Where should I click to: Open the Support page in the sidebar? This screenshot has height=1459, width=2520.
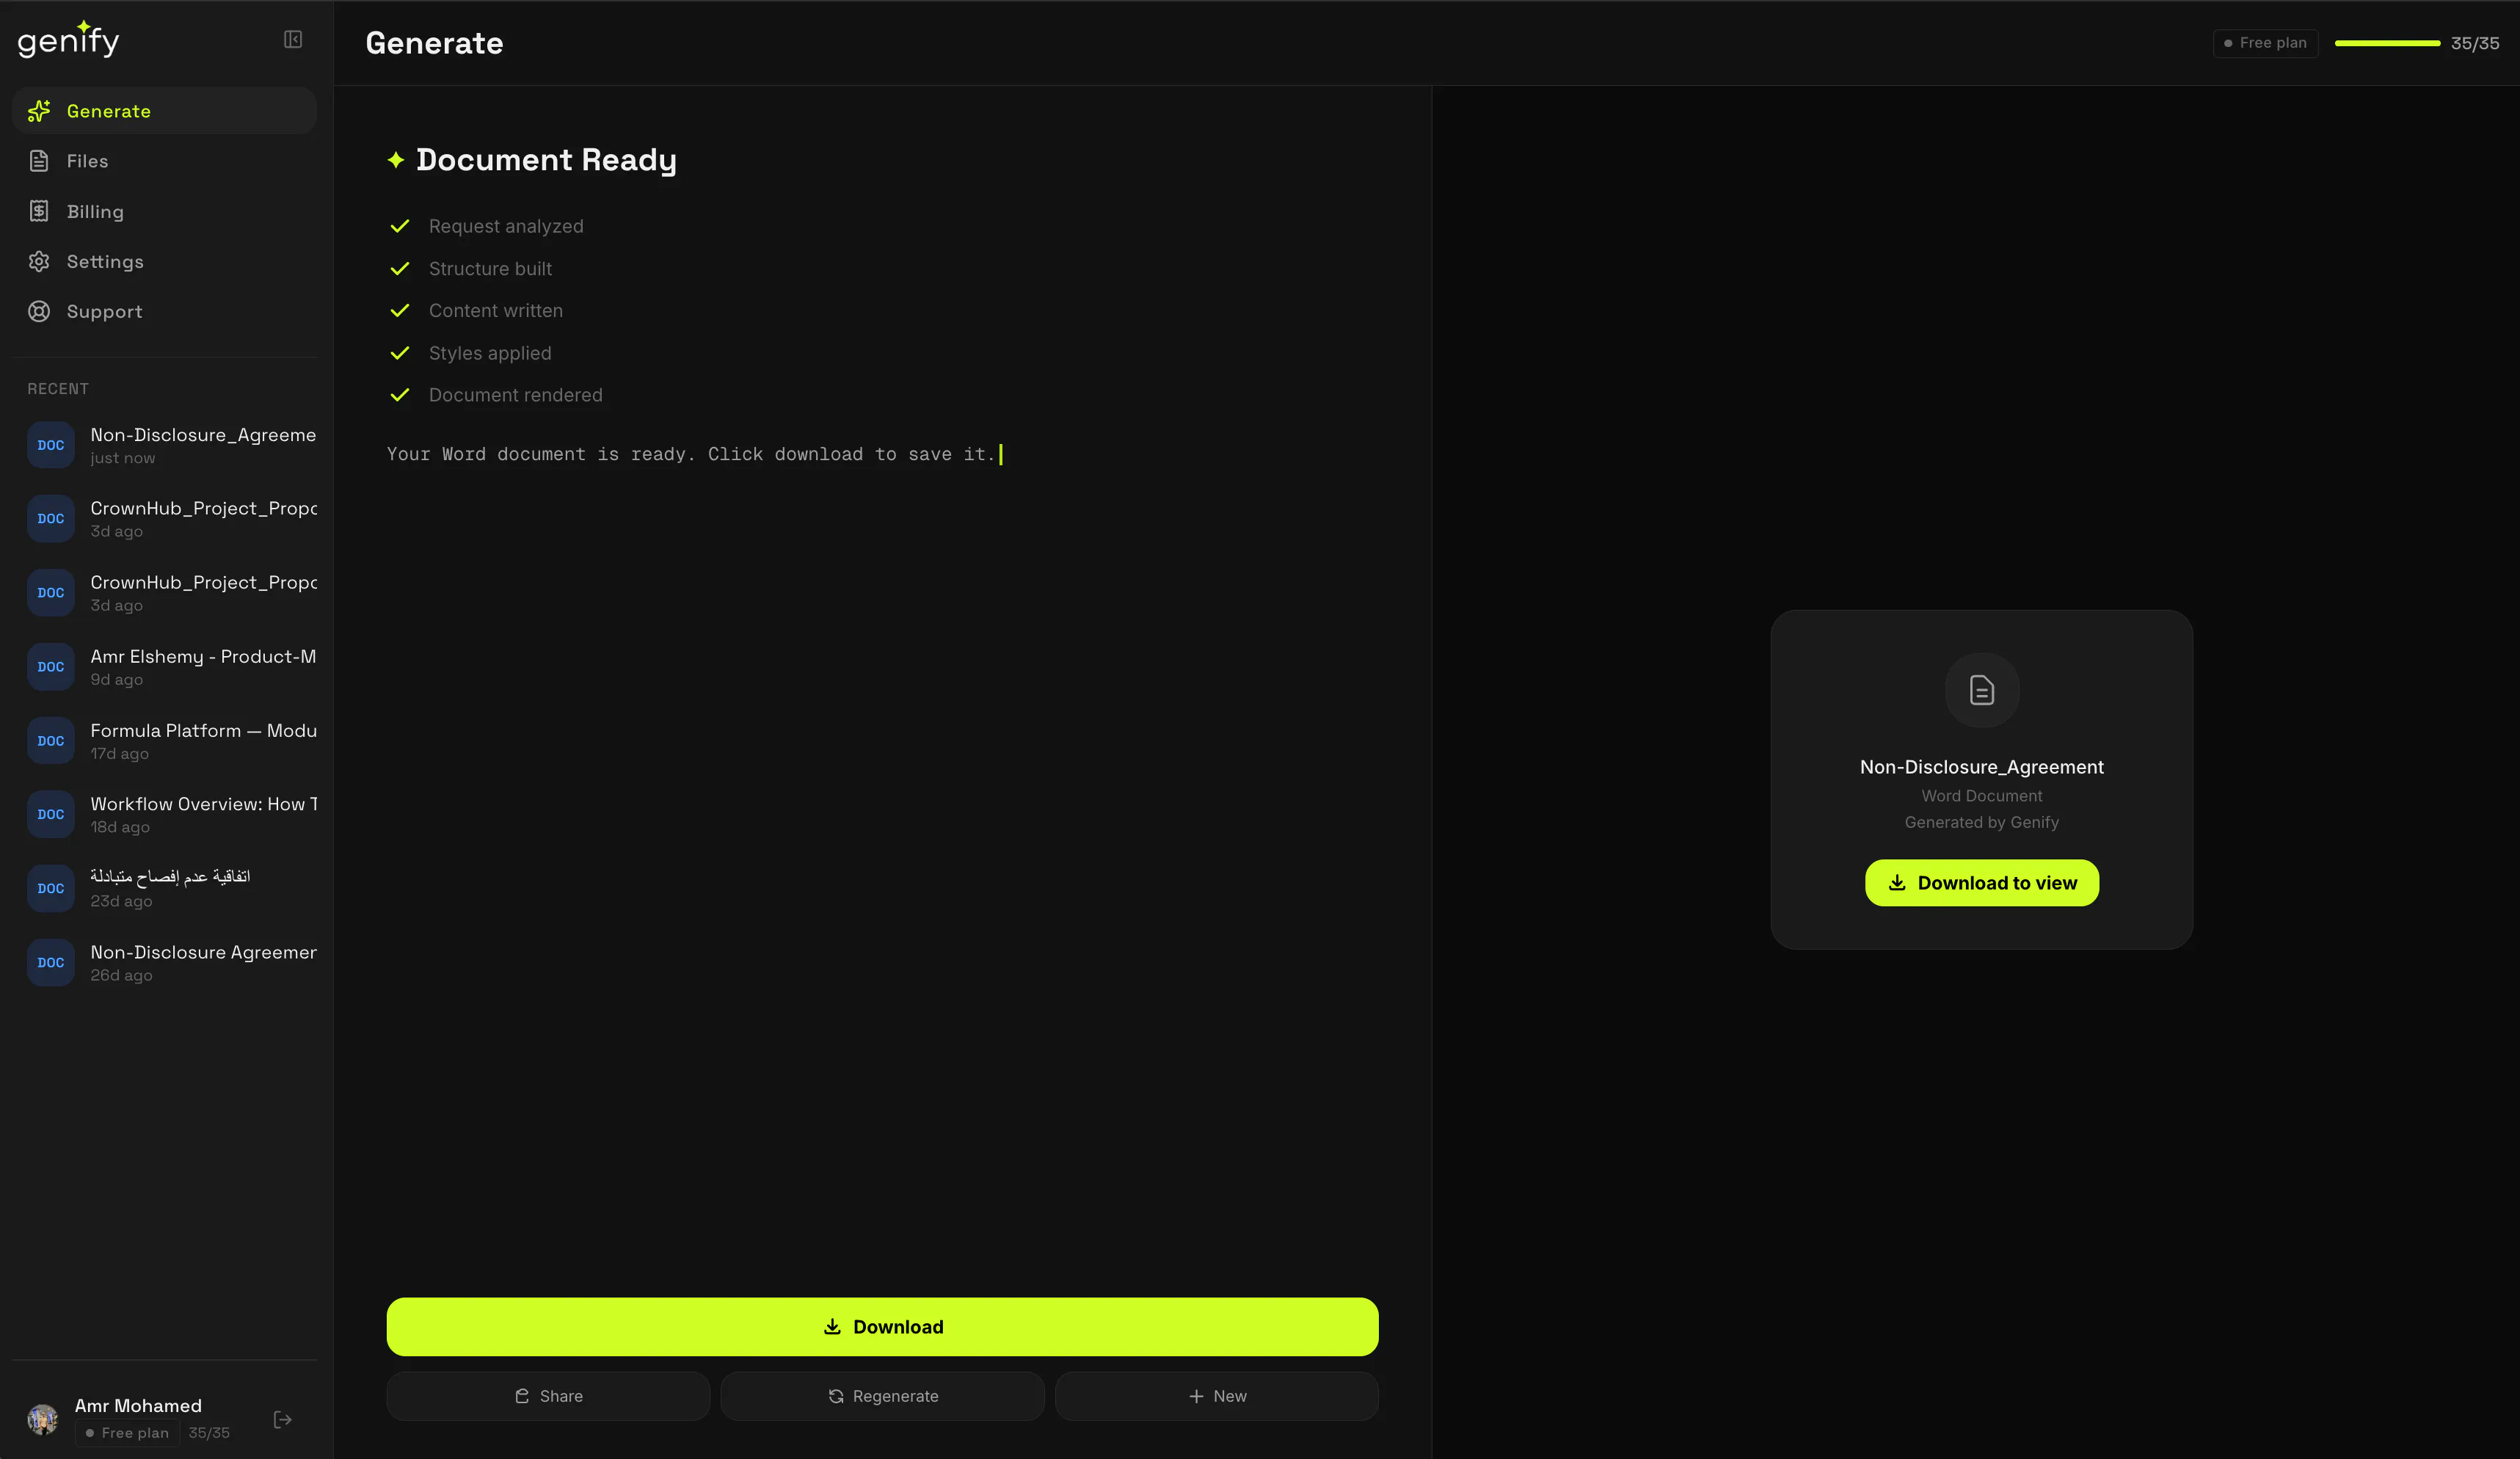click(x=164, y=311)
